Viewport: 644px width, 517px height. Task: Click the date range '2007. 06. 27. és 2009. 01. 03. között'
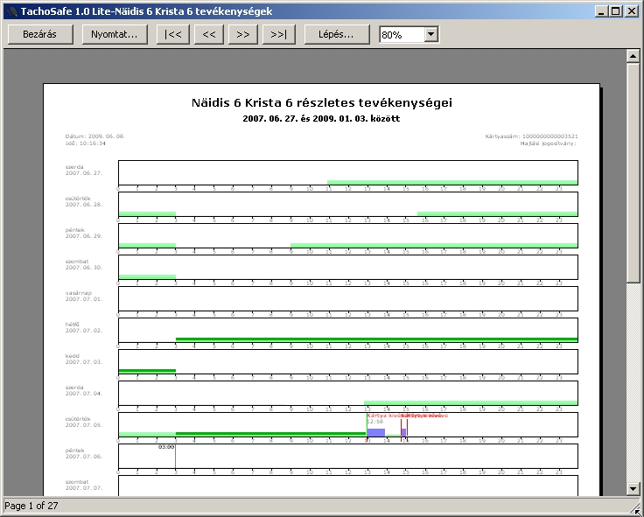point(321,119)
